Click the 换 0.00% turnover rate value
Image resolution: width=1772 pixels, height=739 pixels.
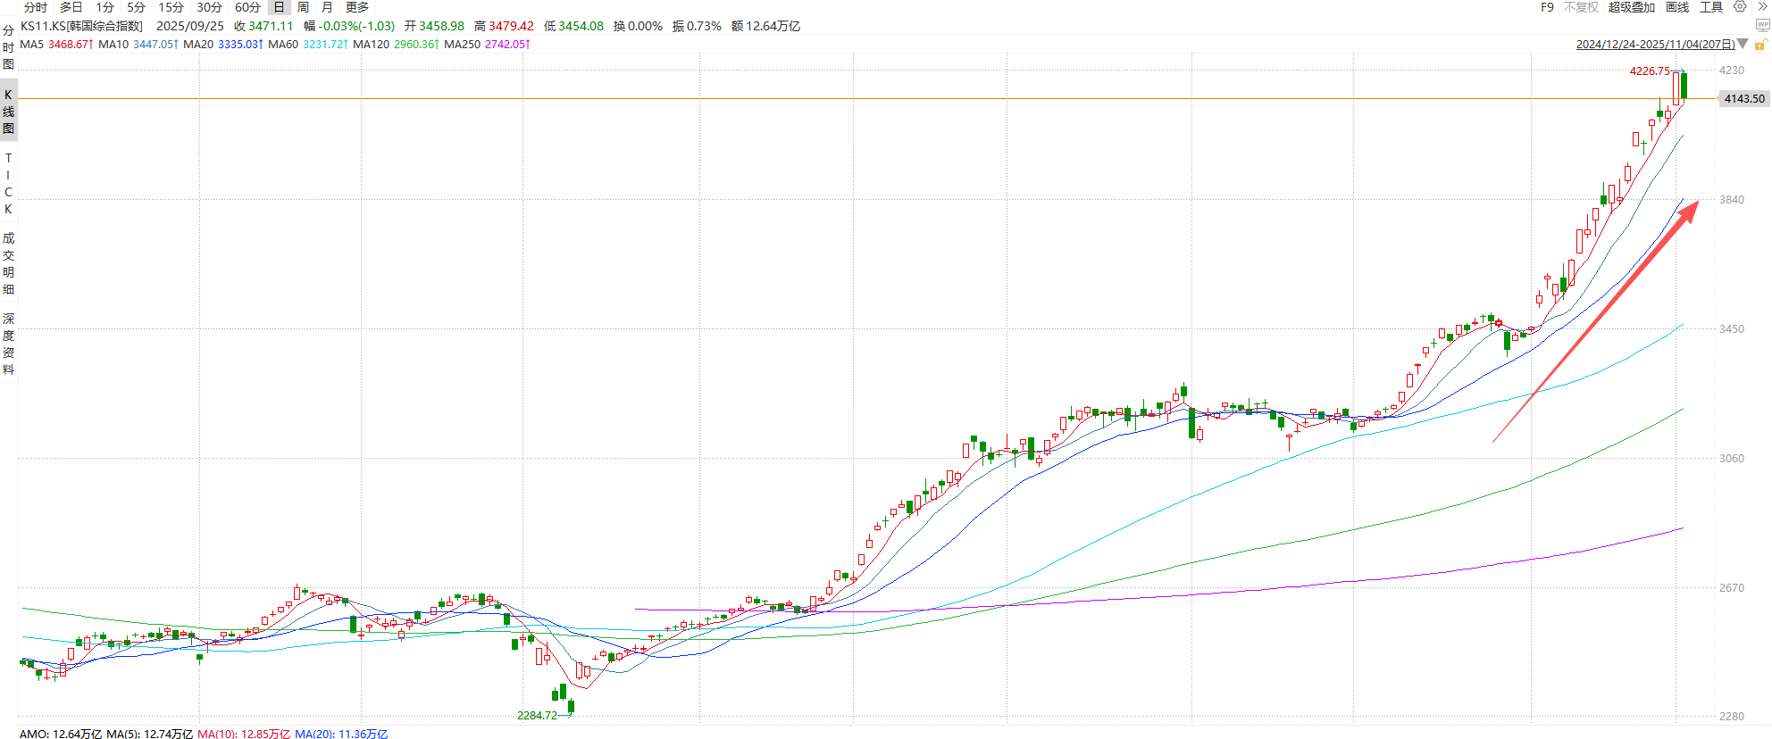(638, 26)
